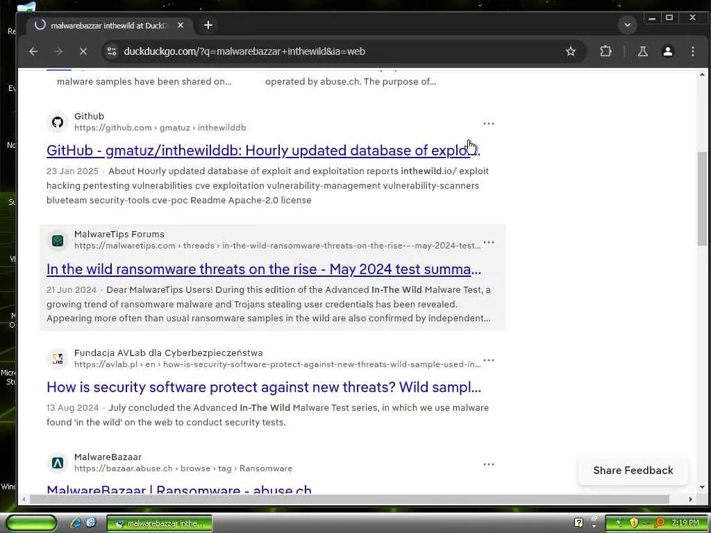Click 'Fundacja AVLab dla Cyberbezpieczeństwa' site name
Image resolution: width=711 pixels, height=533 pixels.
click(x=168, y=353)
